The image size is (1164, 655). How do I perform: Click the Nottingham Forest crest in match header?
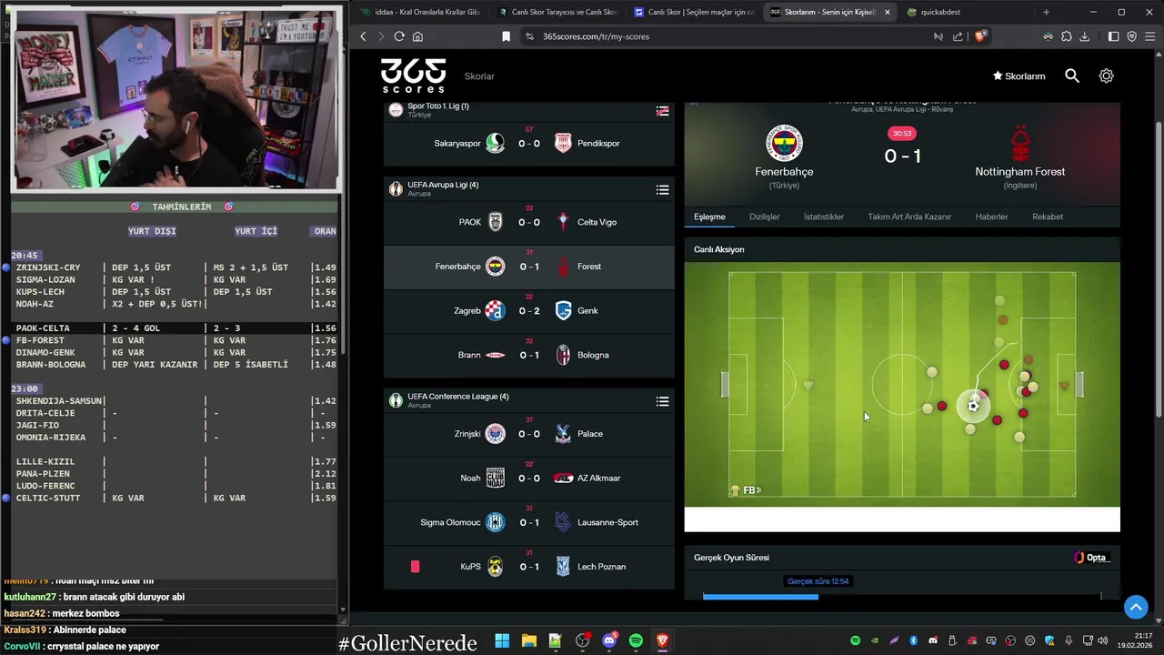click(x=1020, y=143)
